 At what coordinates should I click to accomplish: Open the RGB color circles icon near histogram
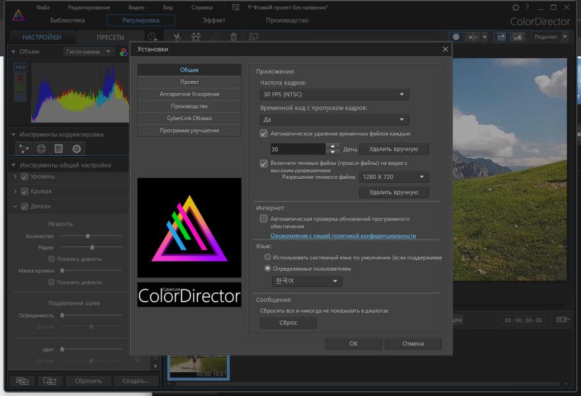click(x=123, y=52)
